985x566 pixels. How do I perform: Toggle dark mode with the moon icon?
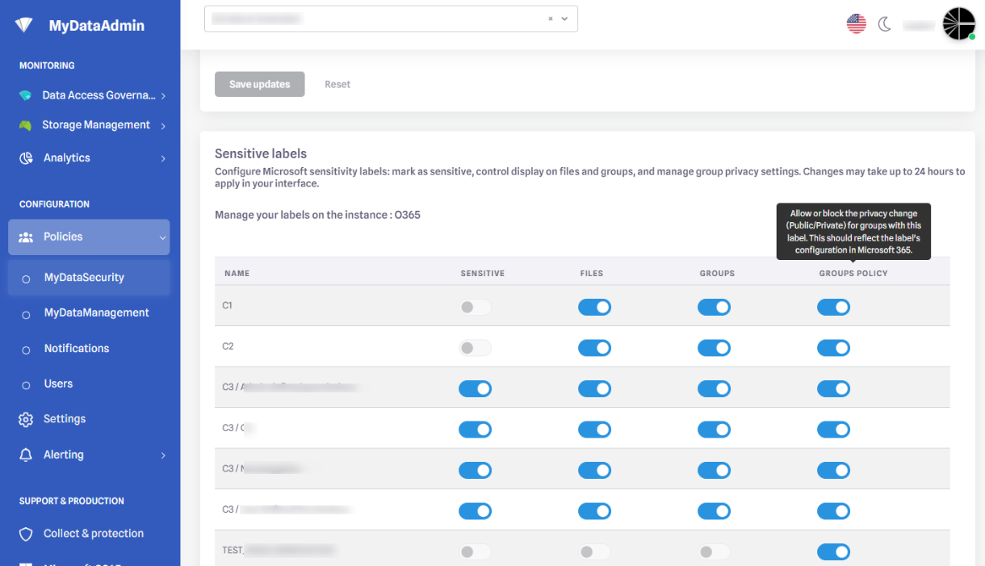pyautogui.click(x=884, y=24)
